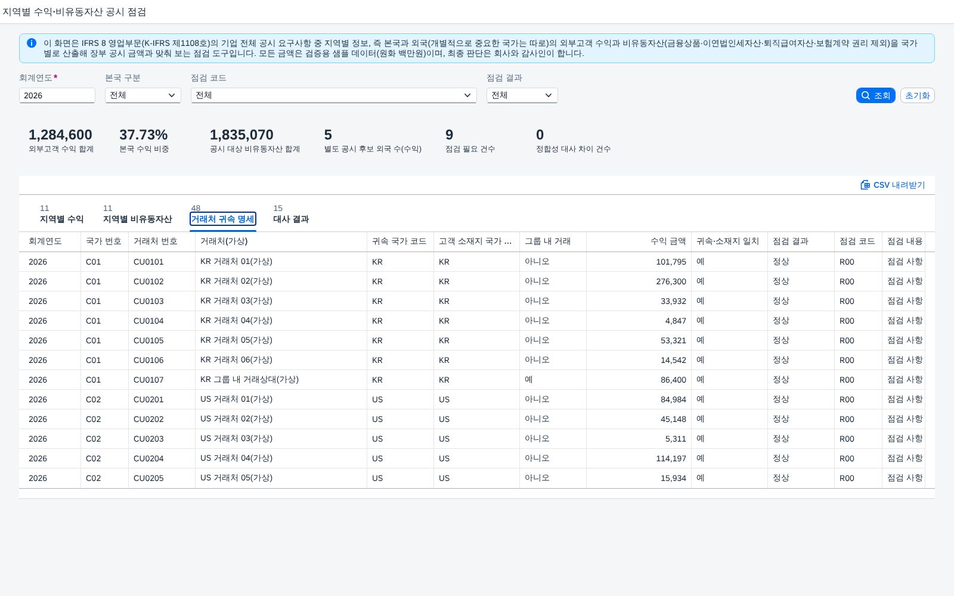Image resolution: width=954 pixels, height=596 pixels.
Task: Click the 1,284,600 외부고객 수익 합계 KPI
Action: tap(61, 140)
